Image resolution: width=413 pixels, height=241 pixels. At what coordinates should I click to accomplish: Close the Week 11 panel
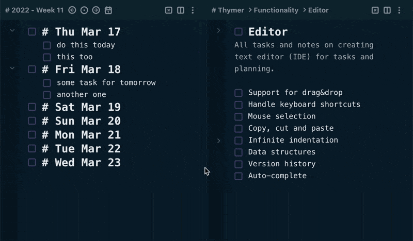[x=169, y=10]
